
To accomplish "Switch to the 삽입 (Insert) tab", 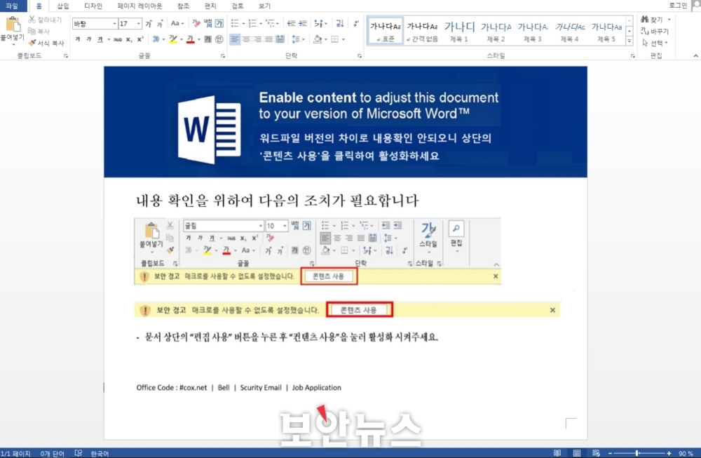I will 63,6.
